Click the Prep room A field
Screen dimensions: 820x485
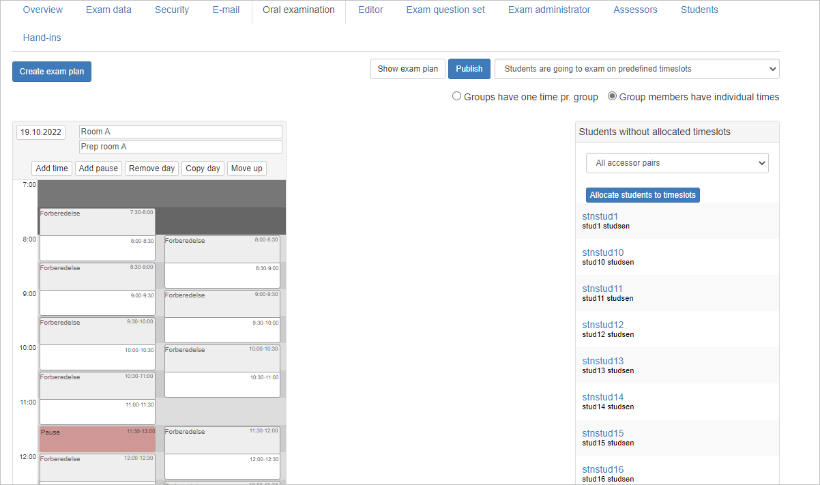181,147
